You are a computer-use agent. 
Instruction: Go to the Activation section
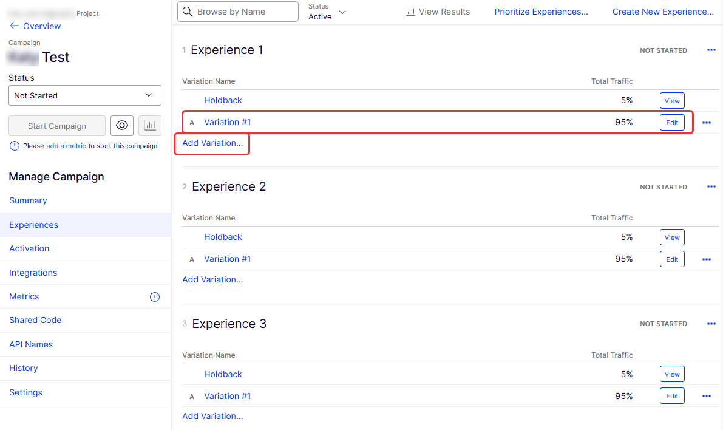(x=29, y=248)
